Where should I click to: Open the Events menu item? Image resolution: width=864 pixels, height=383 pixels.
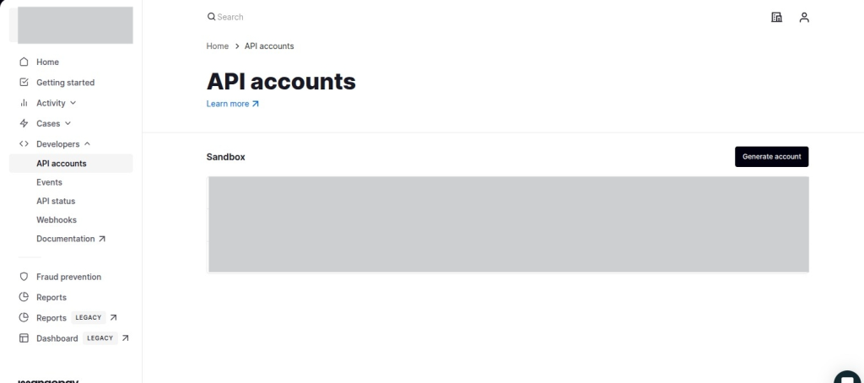click(49, 182)
